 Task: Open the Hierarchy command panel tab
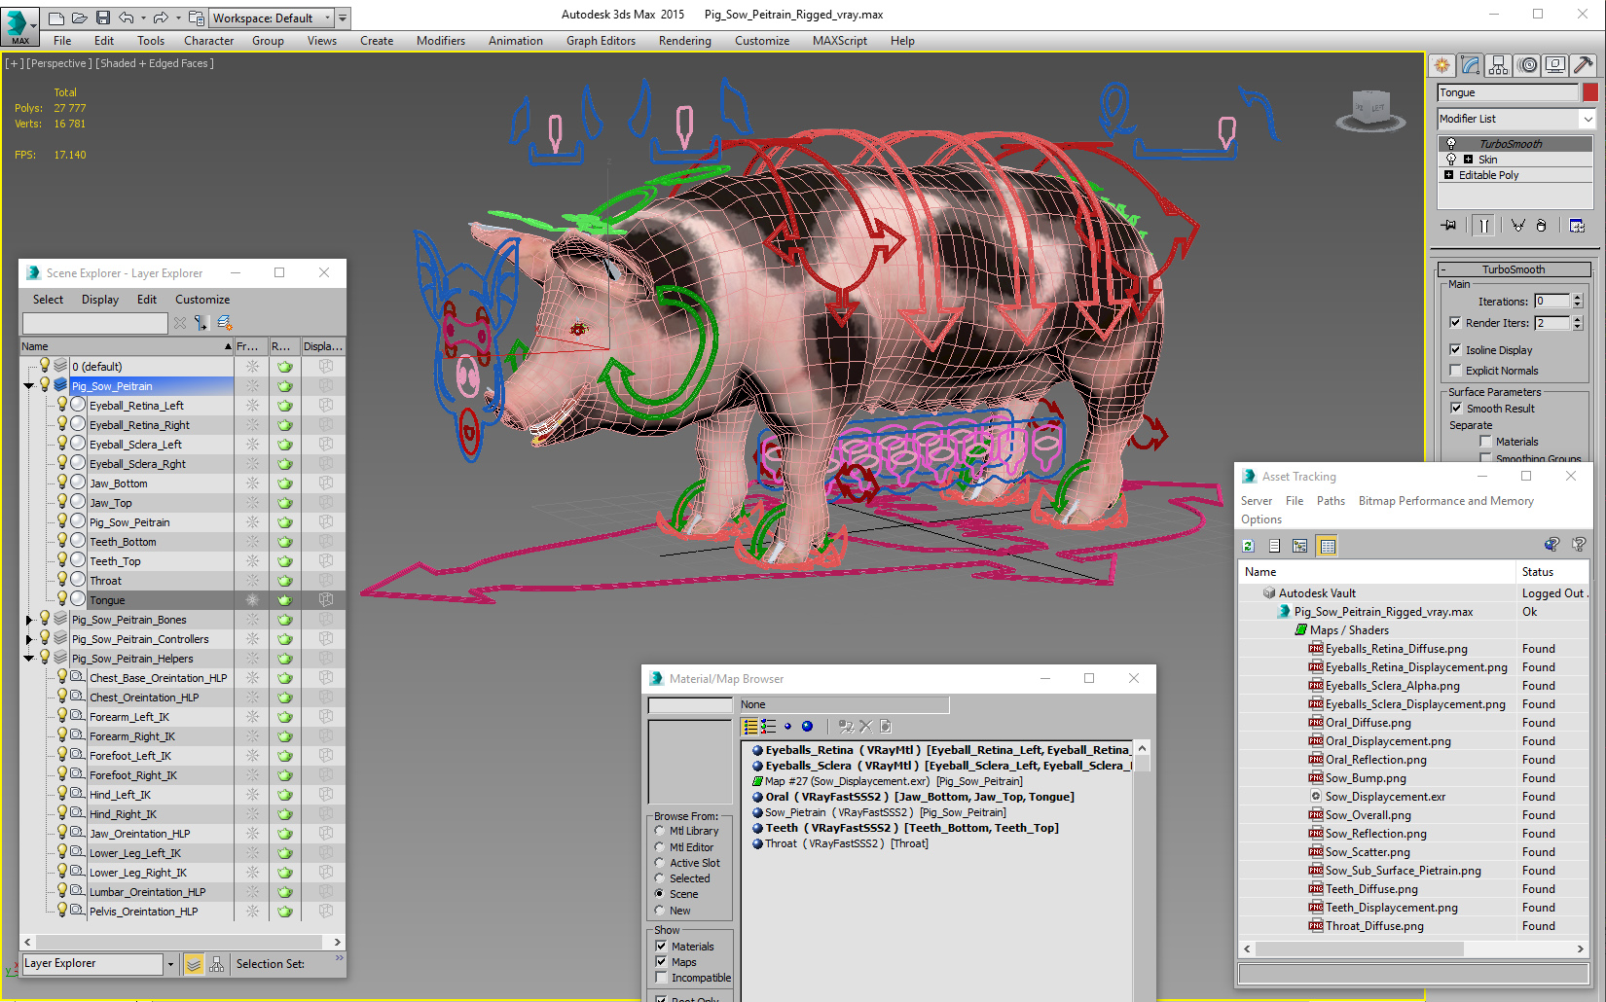[1499, 65]
